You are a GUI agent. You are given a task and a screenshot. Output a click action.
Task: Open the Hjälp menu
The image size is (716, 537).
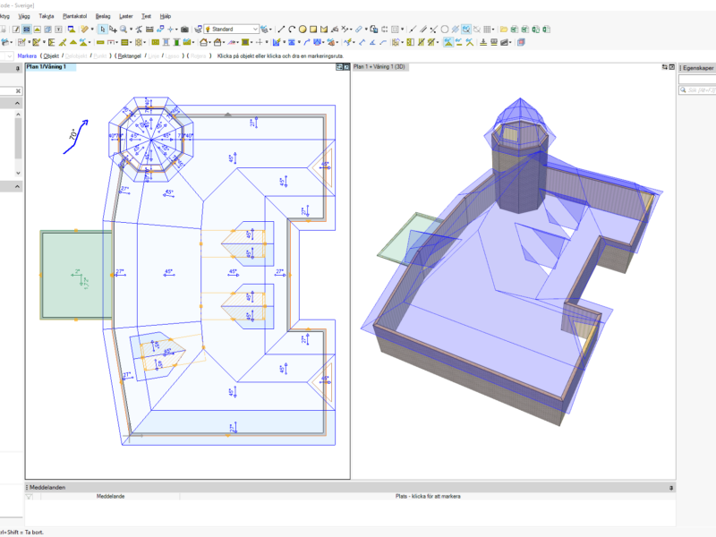[166, 16]
